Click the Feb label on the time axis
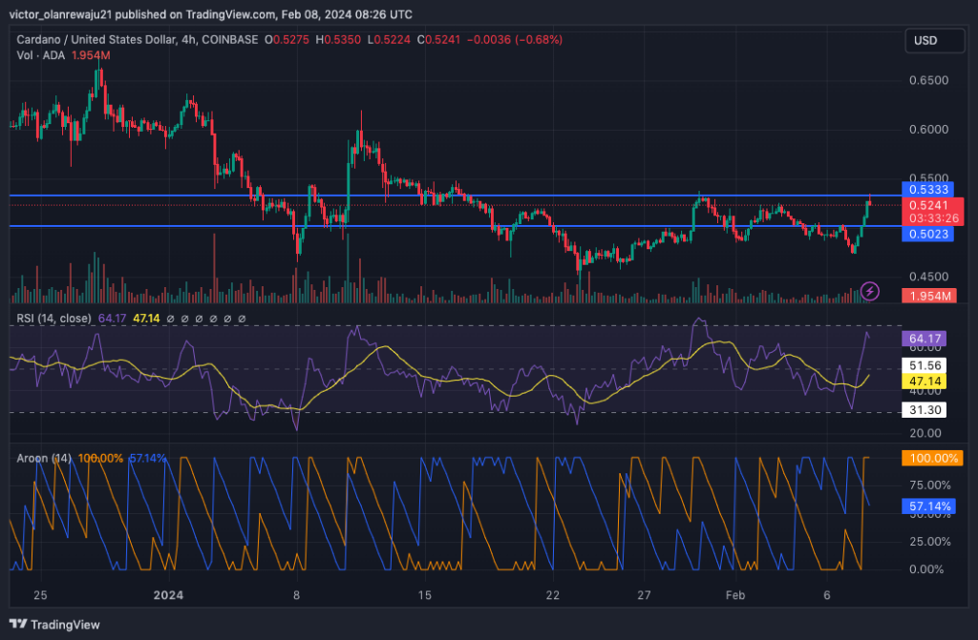 (x=735, y=595)
